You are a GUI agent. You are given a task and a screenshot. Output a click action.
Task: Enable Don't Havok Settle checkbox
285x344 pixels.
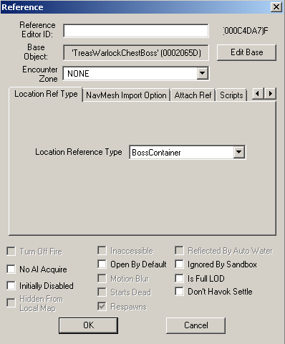pyautogui.click(x=179, y=292)
